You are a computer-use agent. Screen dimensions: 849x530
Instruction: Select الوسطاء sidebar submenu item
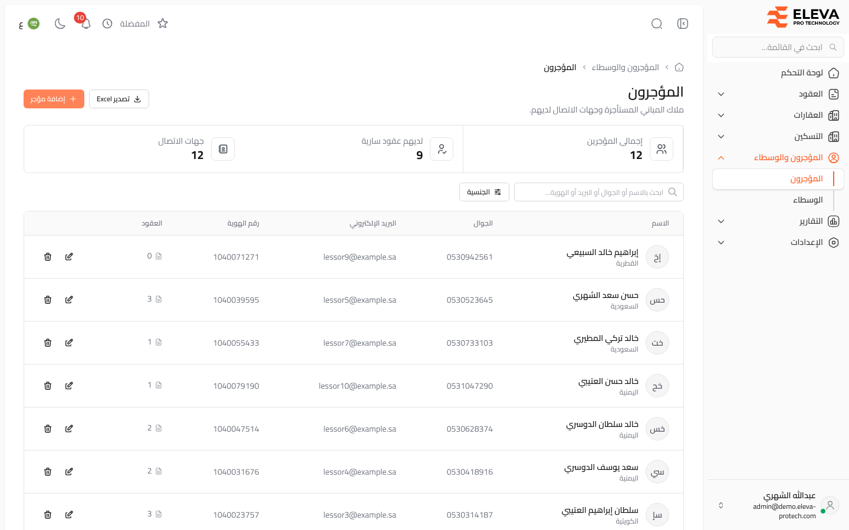pyautogui.click(x=778, y=200)
